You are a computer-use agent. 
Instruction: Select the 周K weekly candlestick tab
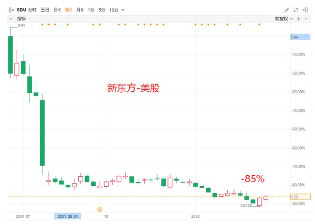click(x=69, y=10)
